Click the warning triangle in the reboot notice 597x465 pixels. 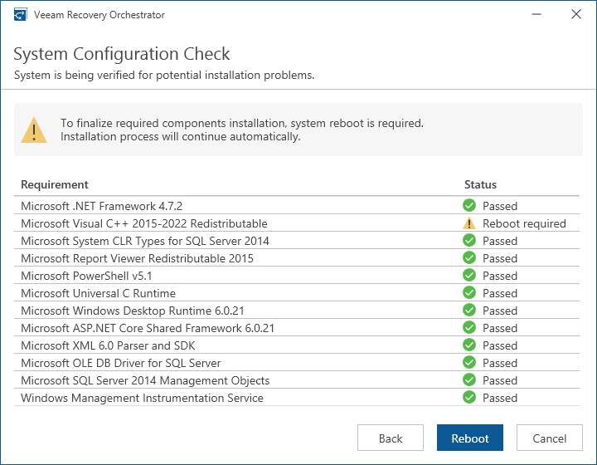click(x=34, y=130)
